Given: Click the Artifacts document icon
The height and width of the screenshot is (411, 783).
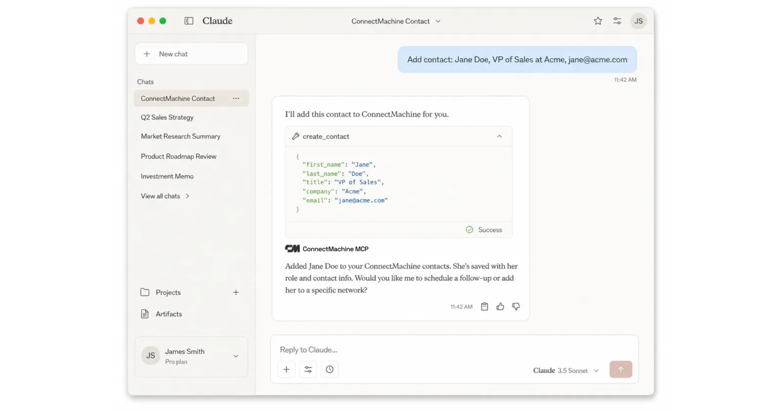Looking at the screenshot, I should (x=145, y=314).
